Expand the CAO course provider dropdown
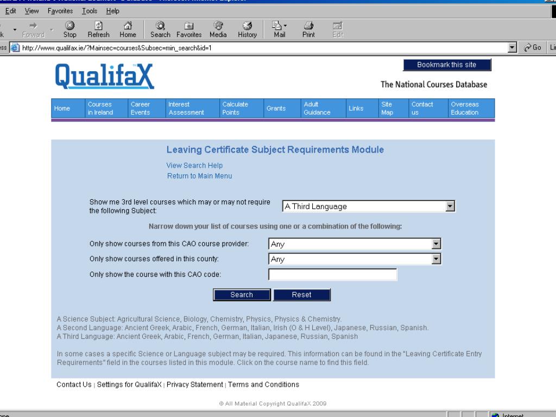The width and height of the screenshot is (556, 417). (436, 244)
